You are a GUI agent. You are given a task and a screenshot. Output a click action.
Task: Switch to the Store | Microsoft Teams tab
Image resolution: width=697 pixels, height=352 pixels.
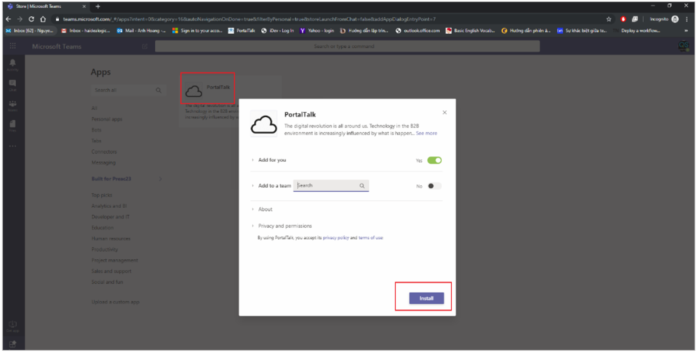(47, 6)
